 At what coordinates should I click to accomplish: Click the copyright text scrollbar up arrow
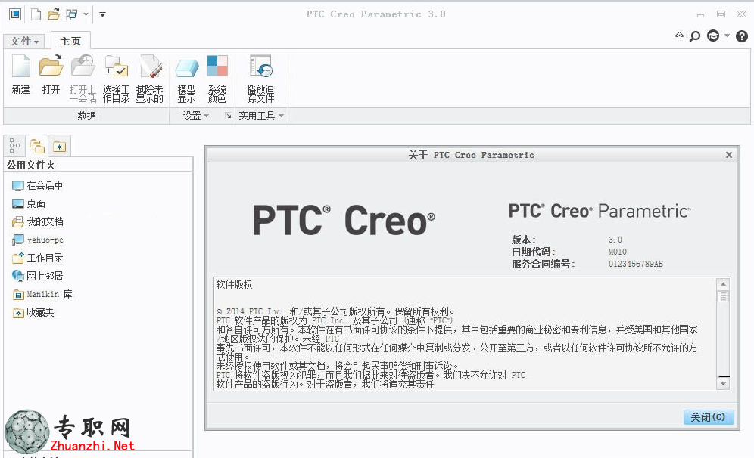pyautogui.click(x=723, y=284)
